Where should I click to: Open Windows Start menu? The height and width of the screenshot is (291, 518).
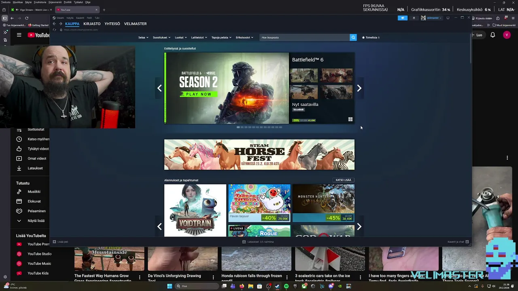click(x=170, y=286)
